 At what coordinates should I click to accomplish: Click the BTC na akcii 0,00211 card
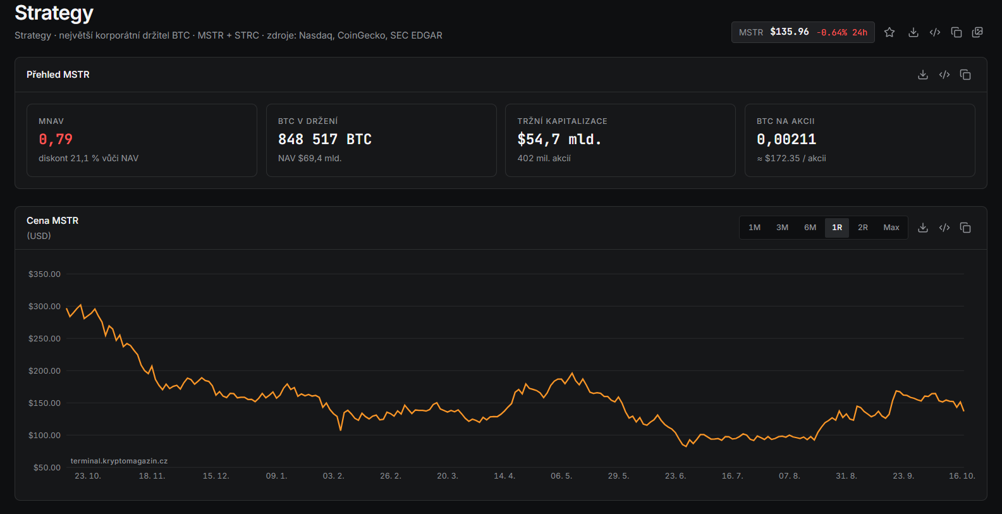pos(860,140)
